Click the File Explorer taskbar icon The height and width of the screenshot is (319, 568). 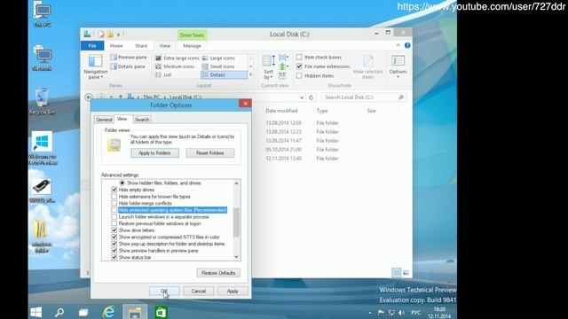point(135,312)
